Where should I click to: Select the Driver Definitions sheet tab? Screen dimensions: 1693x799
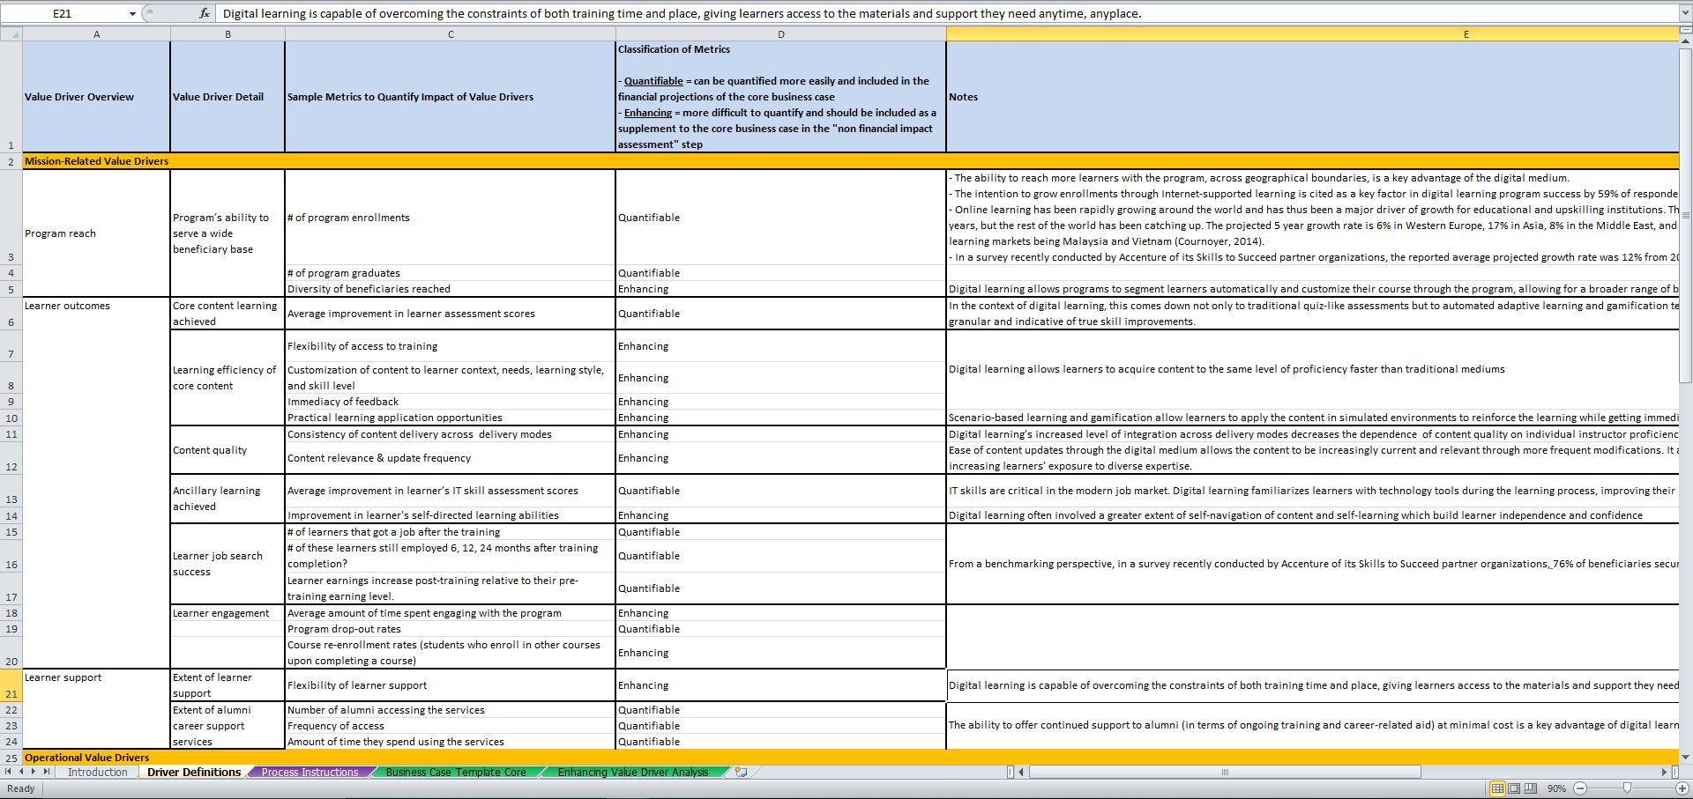point(194,773)
